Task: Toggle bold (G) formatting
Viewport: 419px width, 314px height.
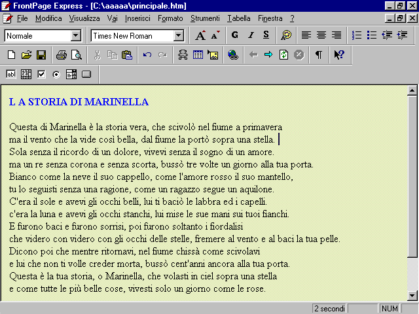Action: coord(235,35)
